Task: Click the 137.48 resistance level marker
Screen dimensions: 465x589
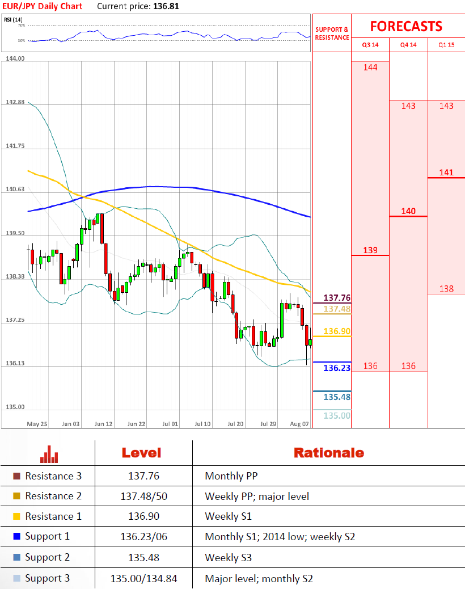Action: [337, 309]
